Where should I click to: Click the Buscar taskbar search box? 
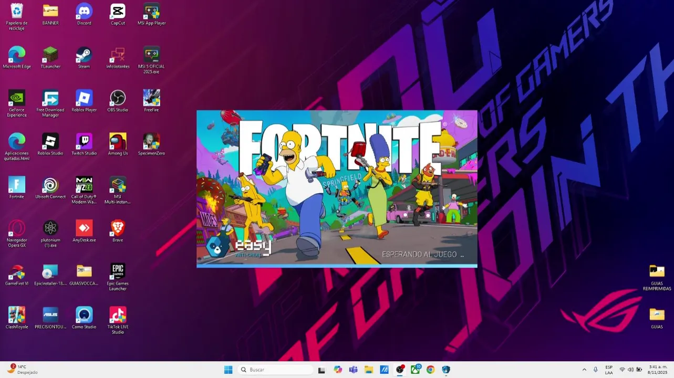(x=275, y=370)
